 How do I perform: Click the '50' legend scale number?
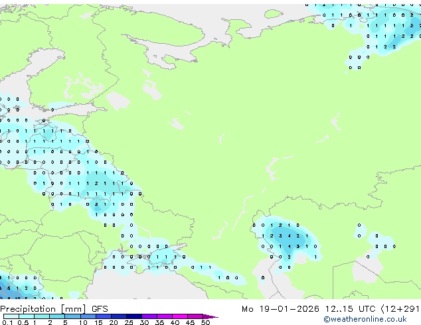click(205, 322)
